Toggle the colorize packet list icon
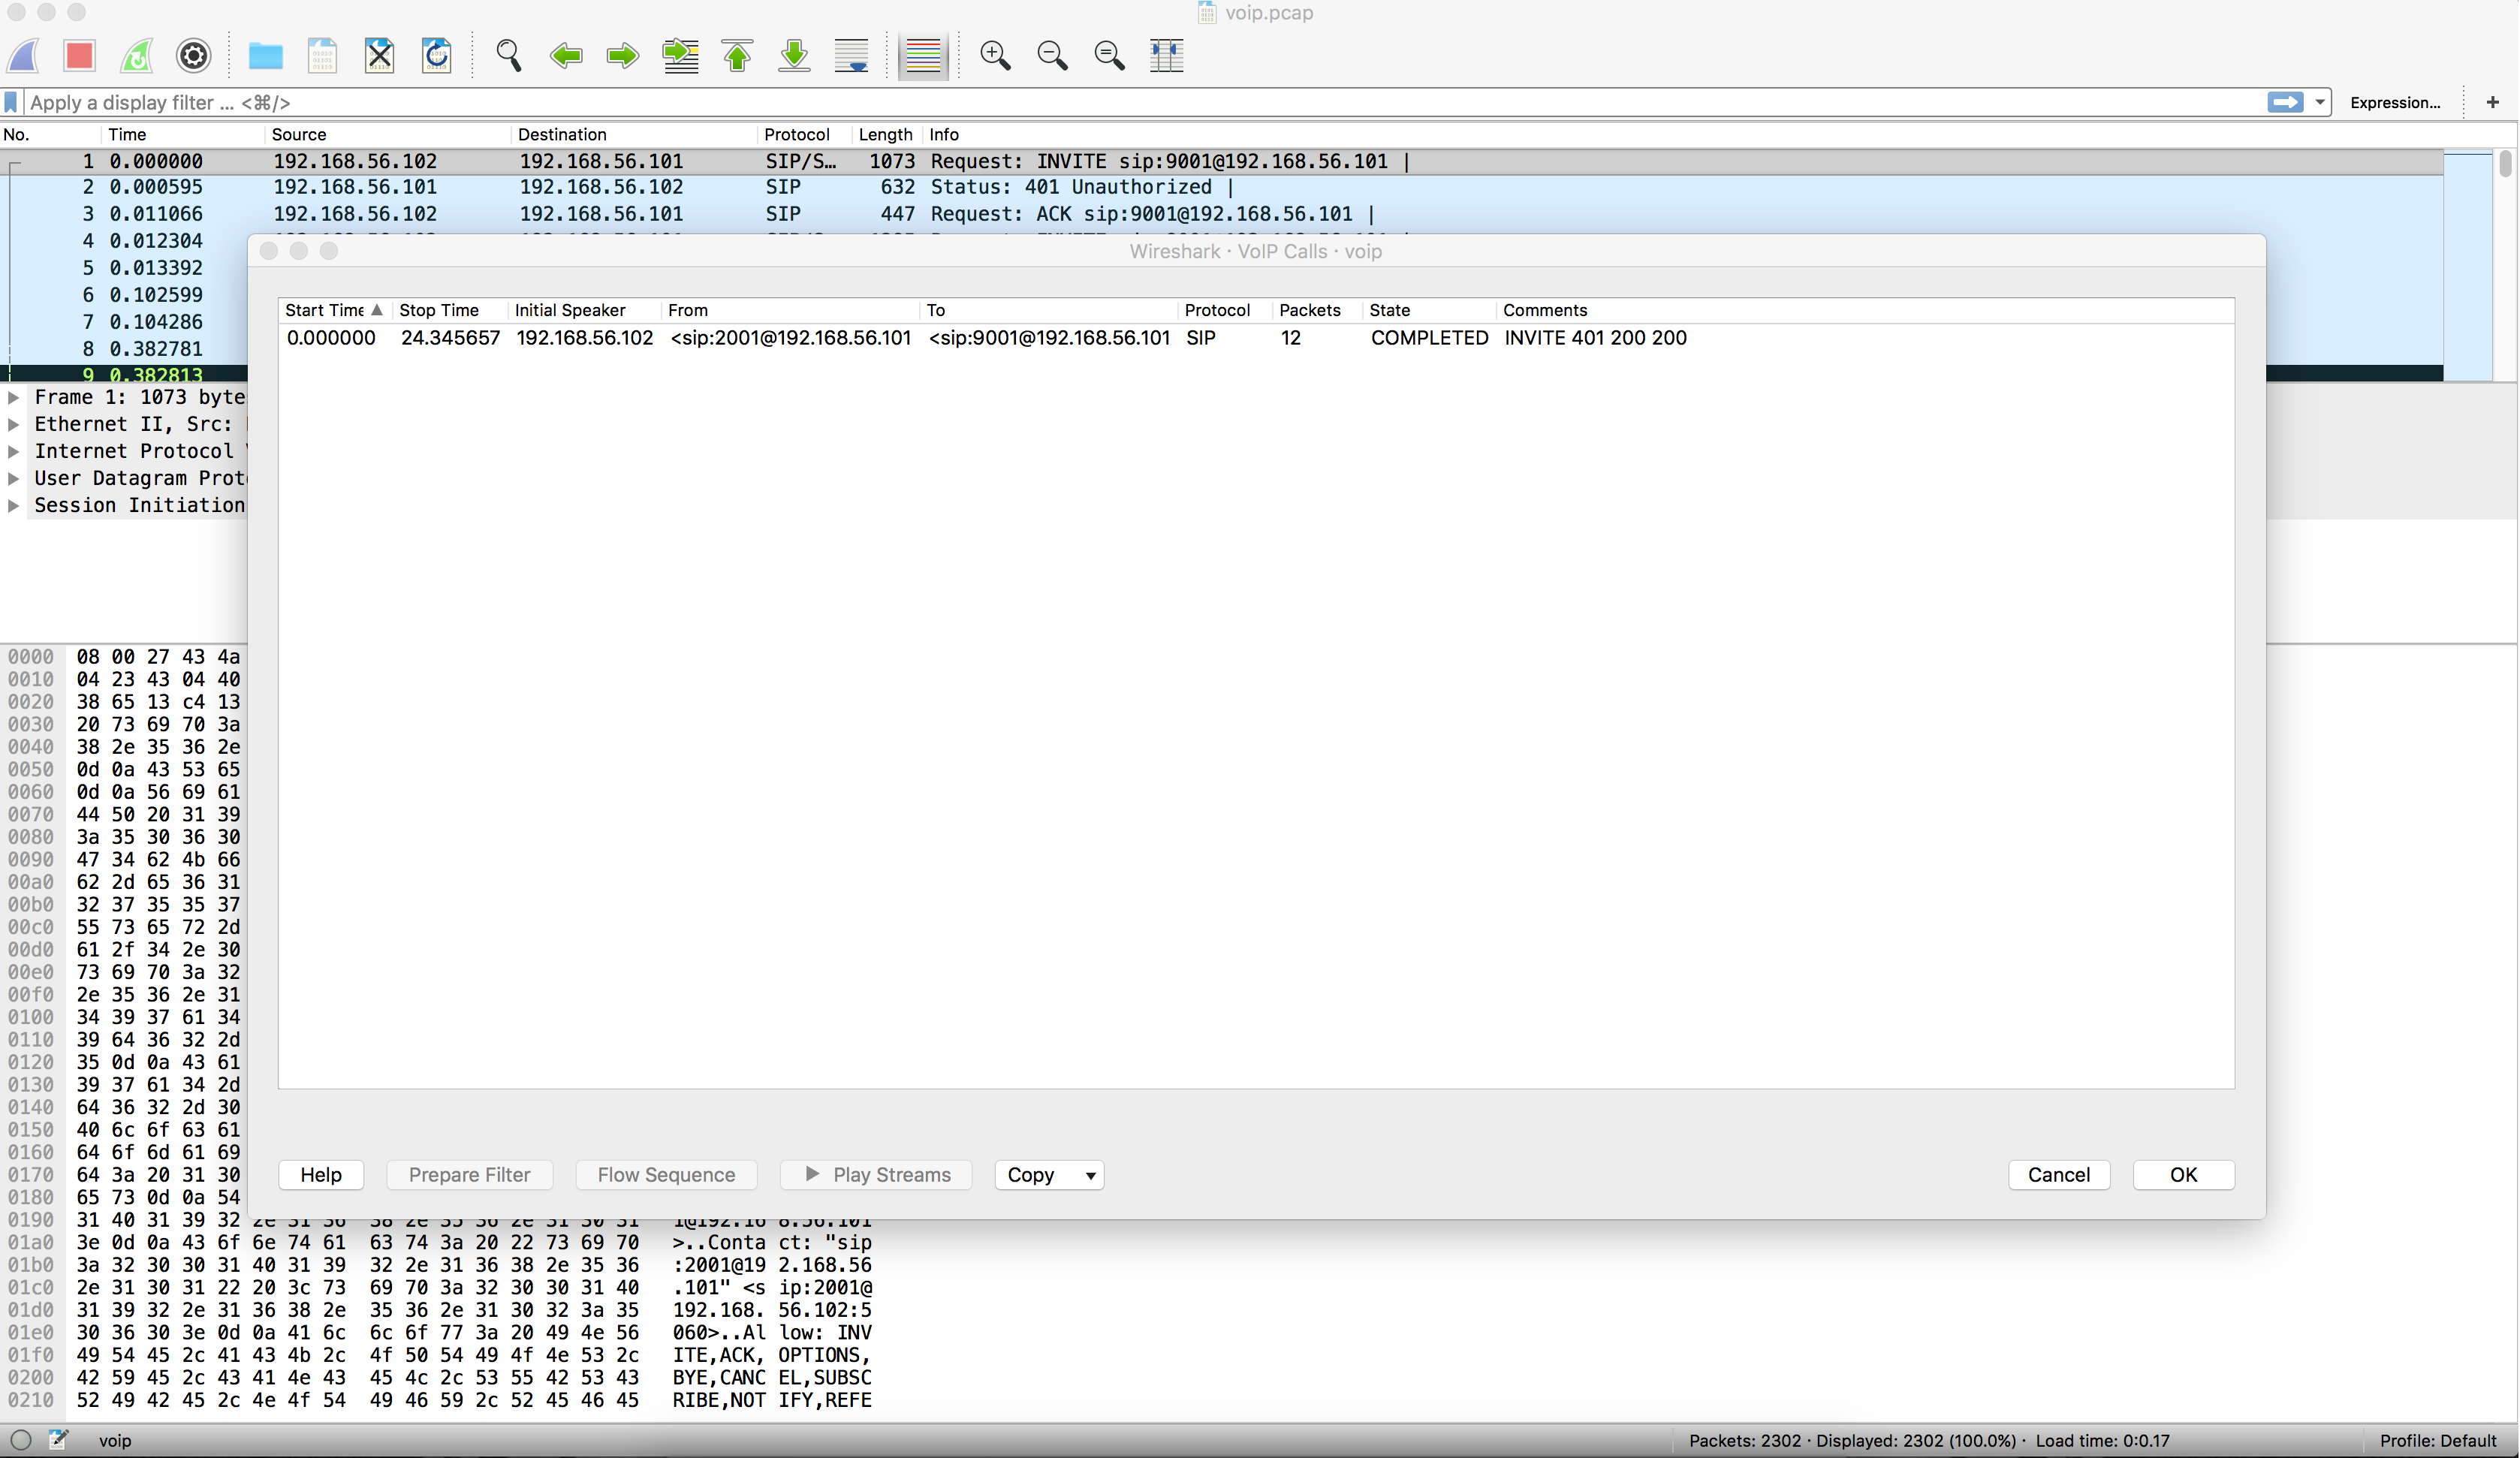Image resolution: width=2520 pixels, height=1458 pixels. 922,55
